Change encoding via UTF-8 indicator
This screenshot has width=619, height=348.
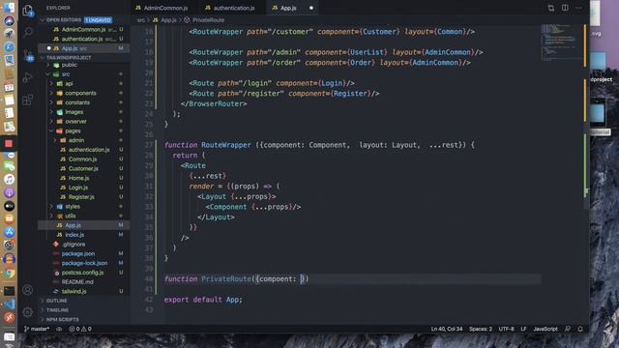pyautogui.click(x=506, y=329)
